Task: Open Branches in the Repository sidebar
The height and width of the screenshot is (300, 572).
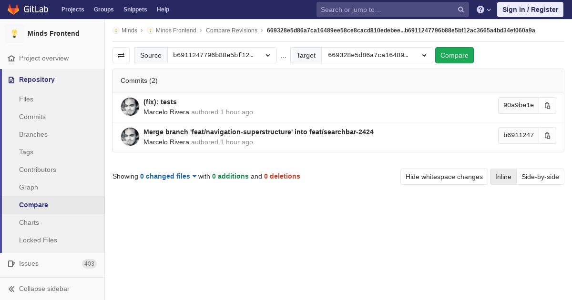Action: [33, 134]
